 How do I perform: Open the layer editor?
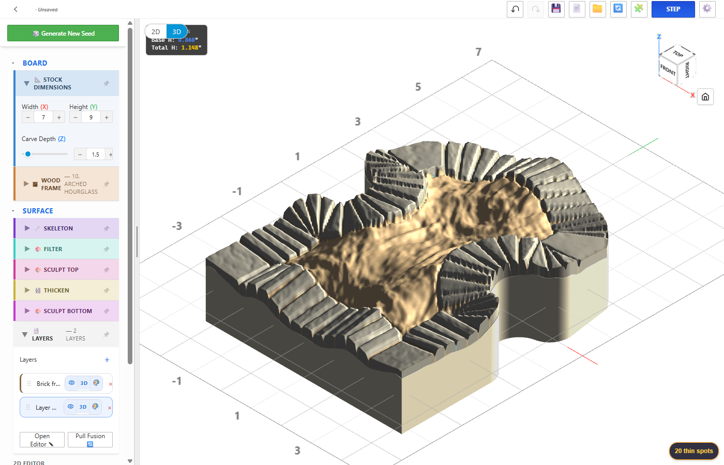coord(42,440)
